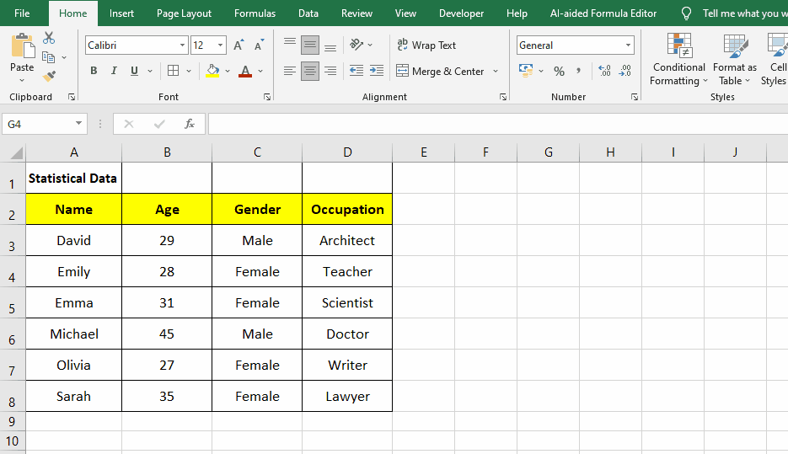This screenshot has height=454, width=788.
Task: Align text right
Action: [x=330, y=71]
